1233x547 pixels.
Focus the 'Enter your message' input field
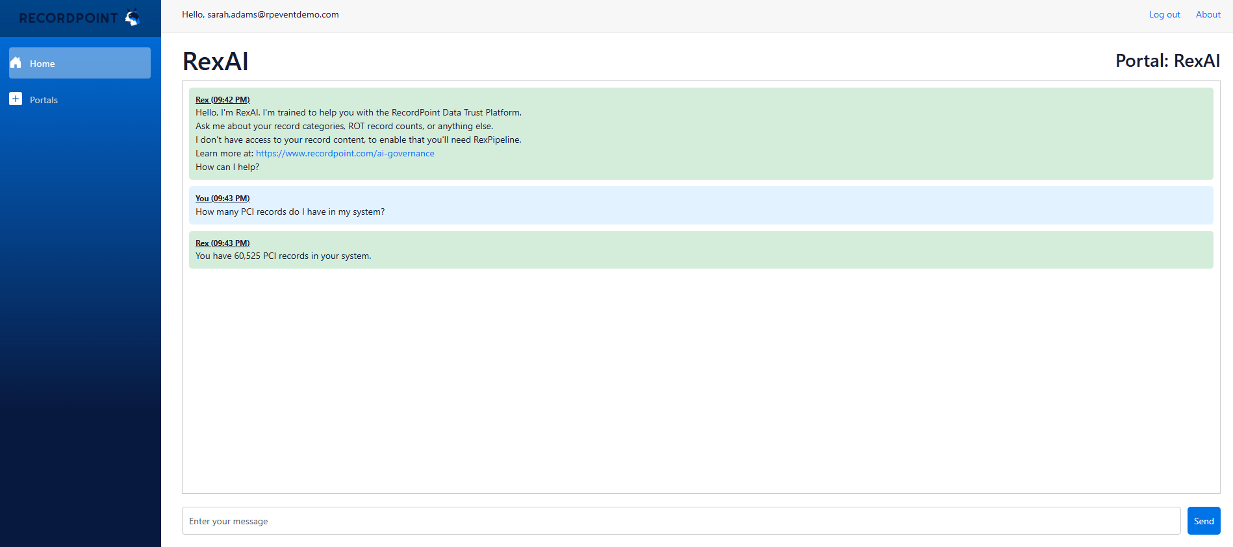[681, 521]
